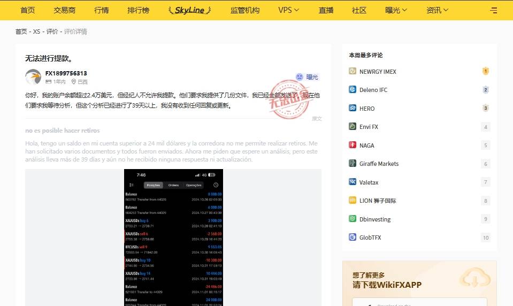
Task: Click the 想了解更多 WikiFX APP banner
Action: pyautogui.click(x=420, y=283)
